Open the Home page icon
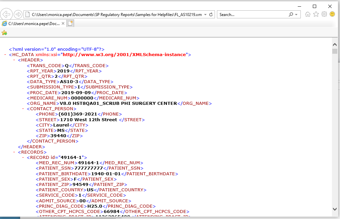This screenshot has height=219, width=340. [308, 14]
